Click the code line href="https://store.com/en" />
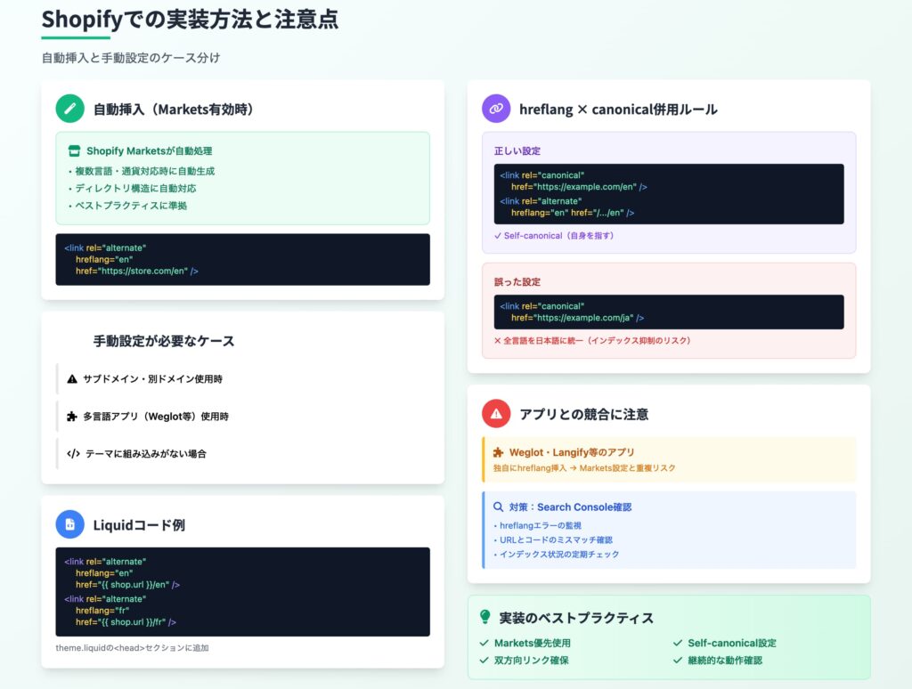 [136, 271]
